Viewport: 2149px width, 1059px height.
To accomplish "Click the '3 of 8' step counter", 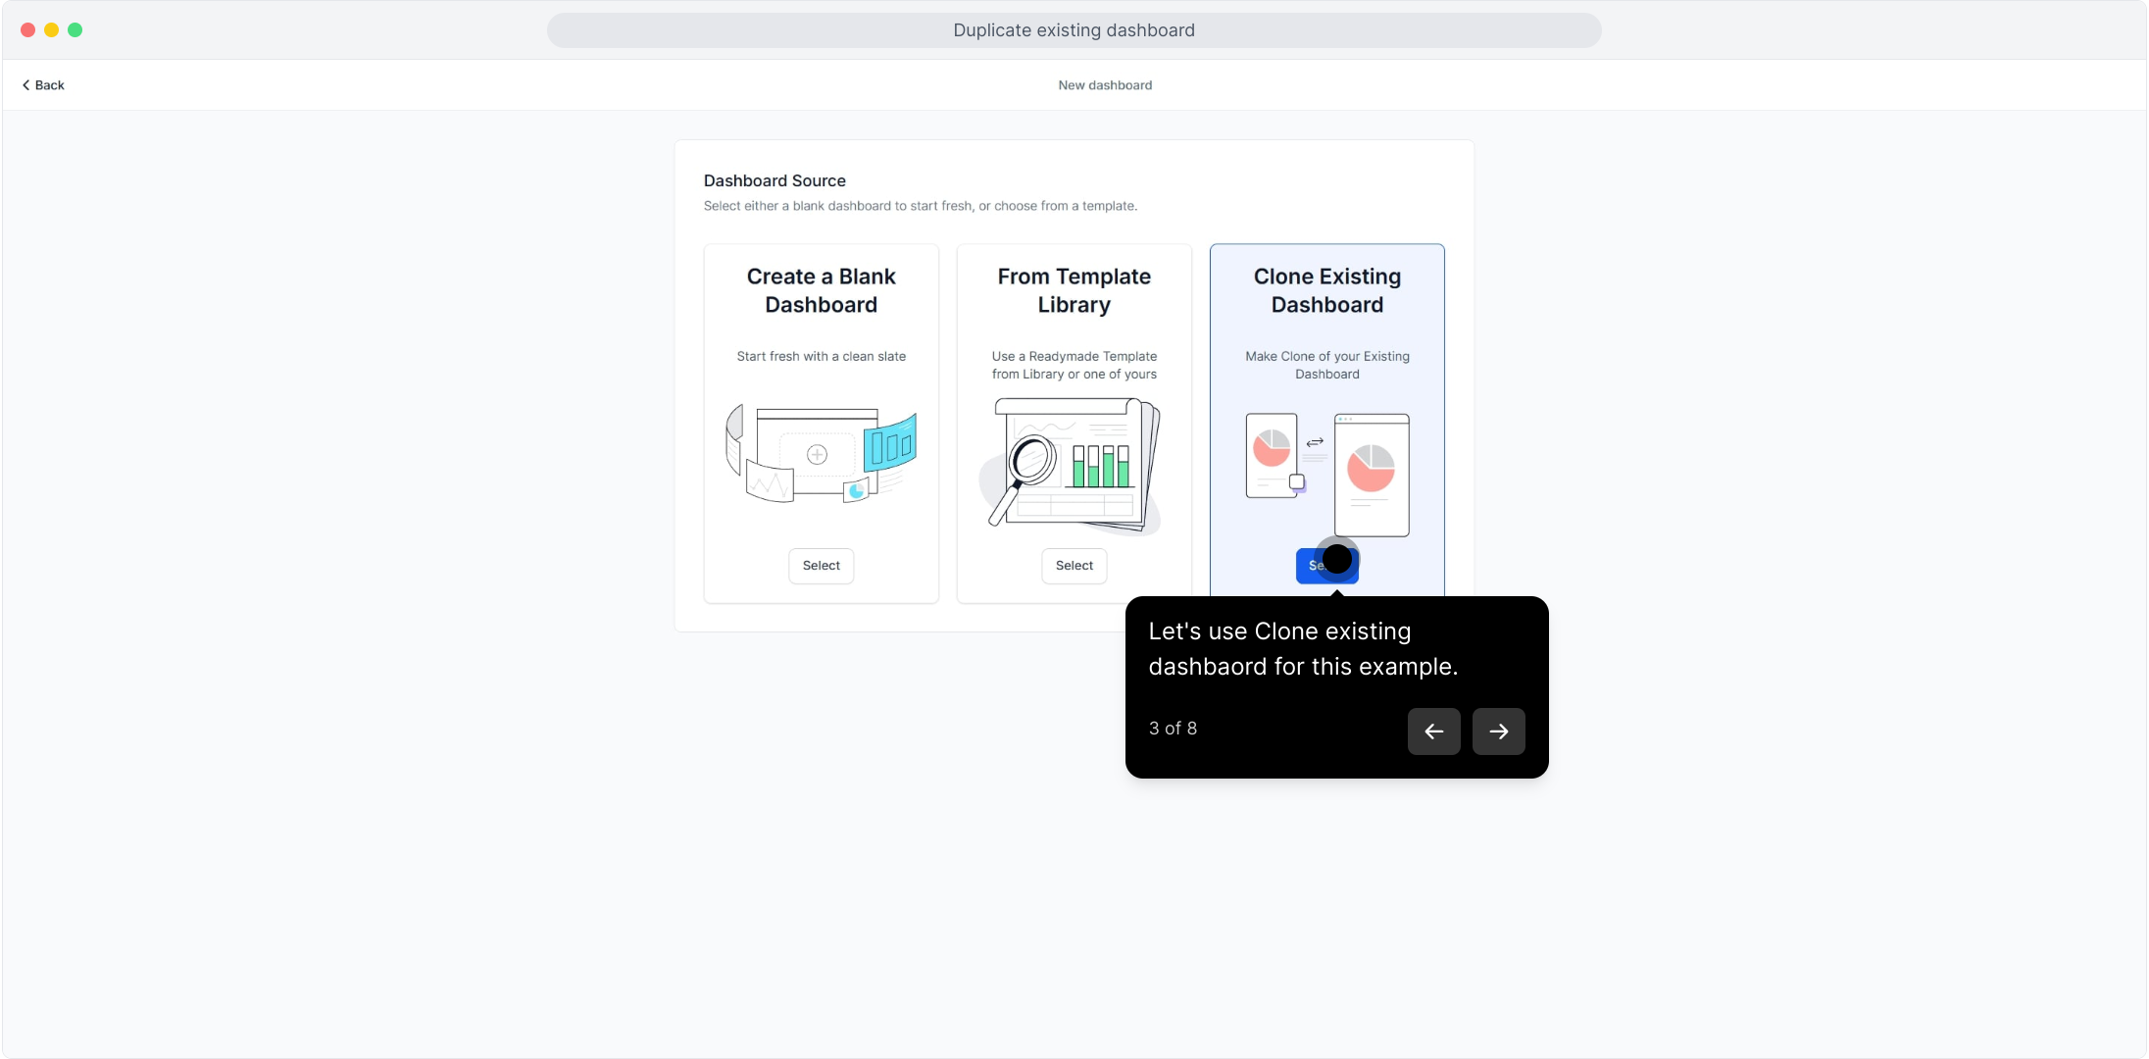I will pos(1173,729).
